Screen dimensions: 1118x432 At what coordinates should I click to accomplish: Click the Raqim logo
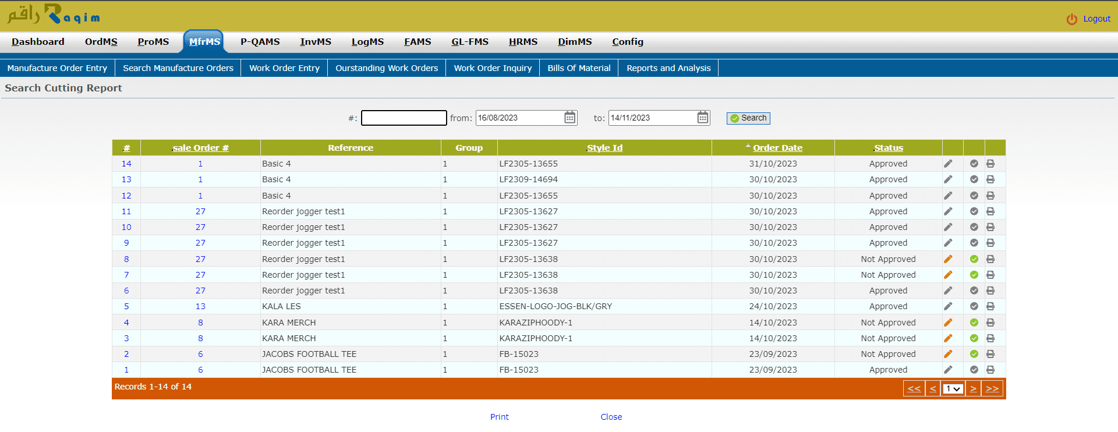pyautogui.click(x=54, y=15)
